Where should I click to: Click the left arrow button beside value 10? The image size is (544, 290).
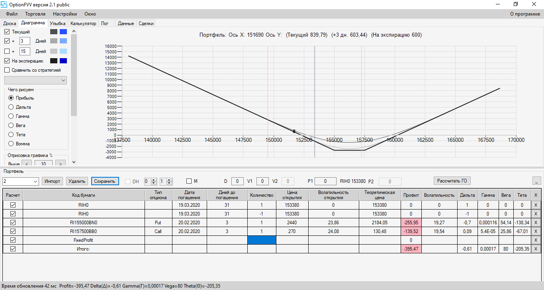26,164
